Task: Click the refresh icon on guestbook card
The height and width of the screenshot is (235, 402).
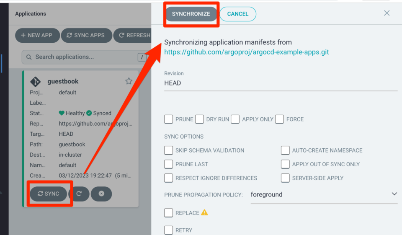Action: 79,194
